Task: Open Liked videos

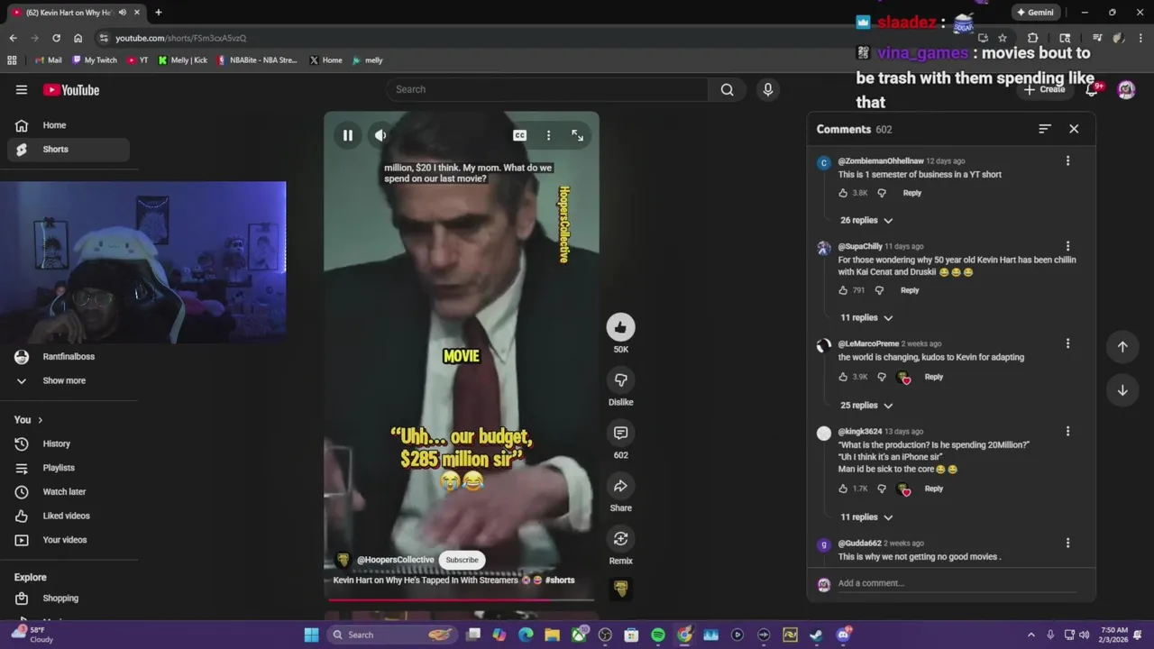Action: tap(69, 516)
